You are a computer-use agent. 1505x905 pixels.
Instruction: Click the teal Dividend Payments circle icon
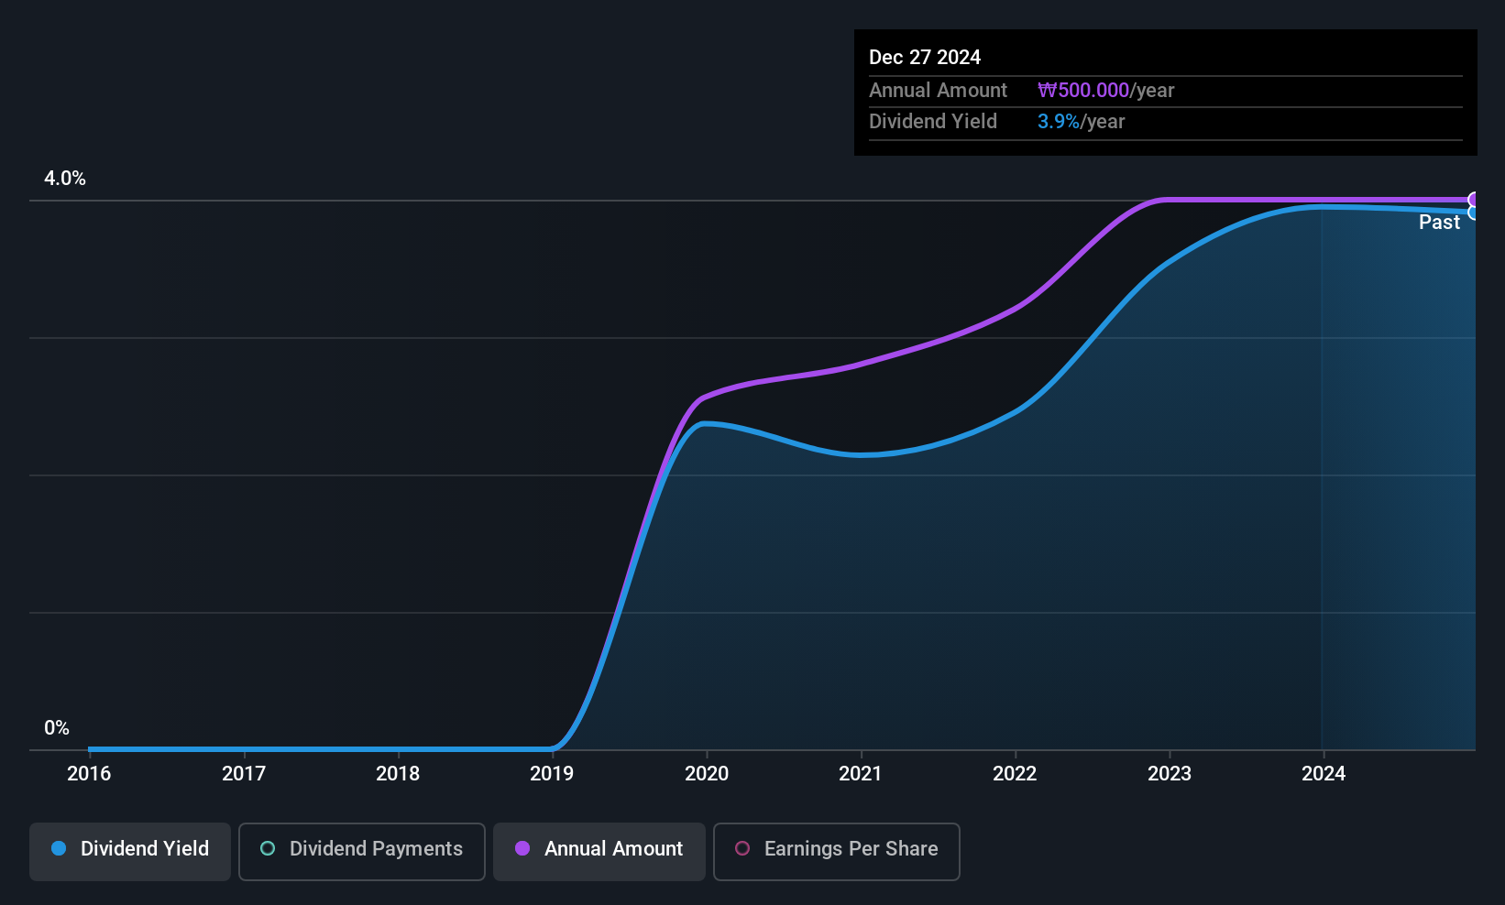(x=268, y=848)
